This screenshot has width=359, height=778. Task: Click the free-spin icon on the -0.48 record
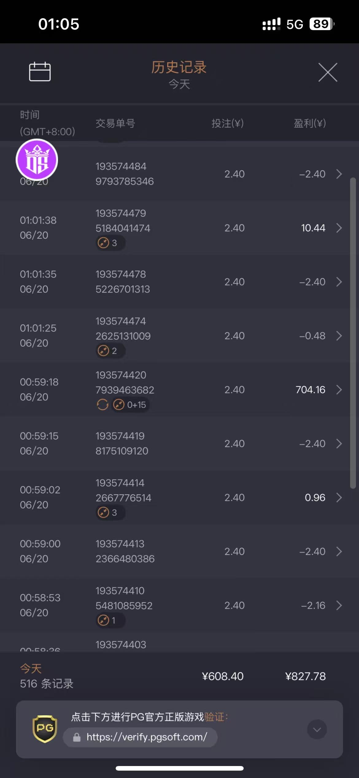(x=103, y=351)
